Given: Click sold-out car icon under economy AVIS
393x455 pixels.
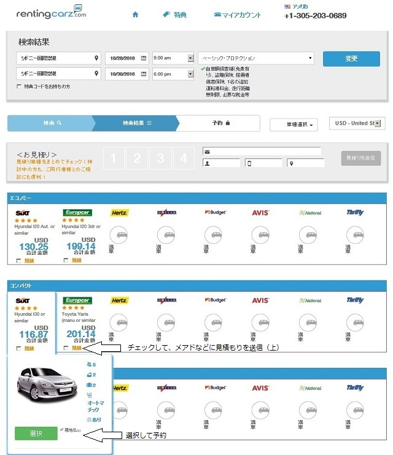Looking at the screenshot, I should click(x=260, y=235).
